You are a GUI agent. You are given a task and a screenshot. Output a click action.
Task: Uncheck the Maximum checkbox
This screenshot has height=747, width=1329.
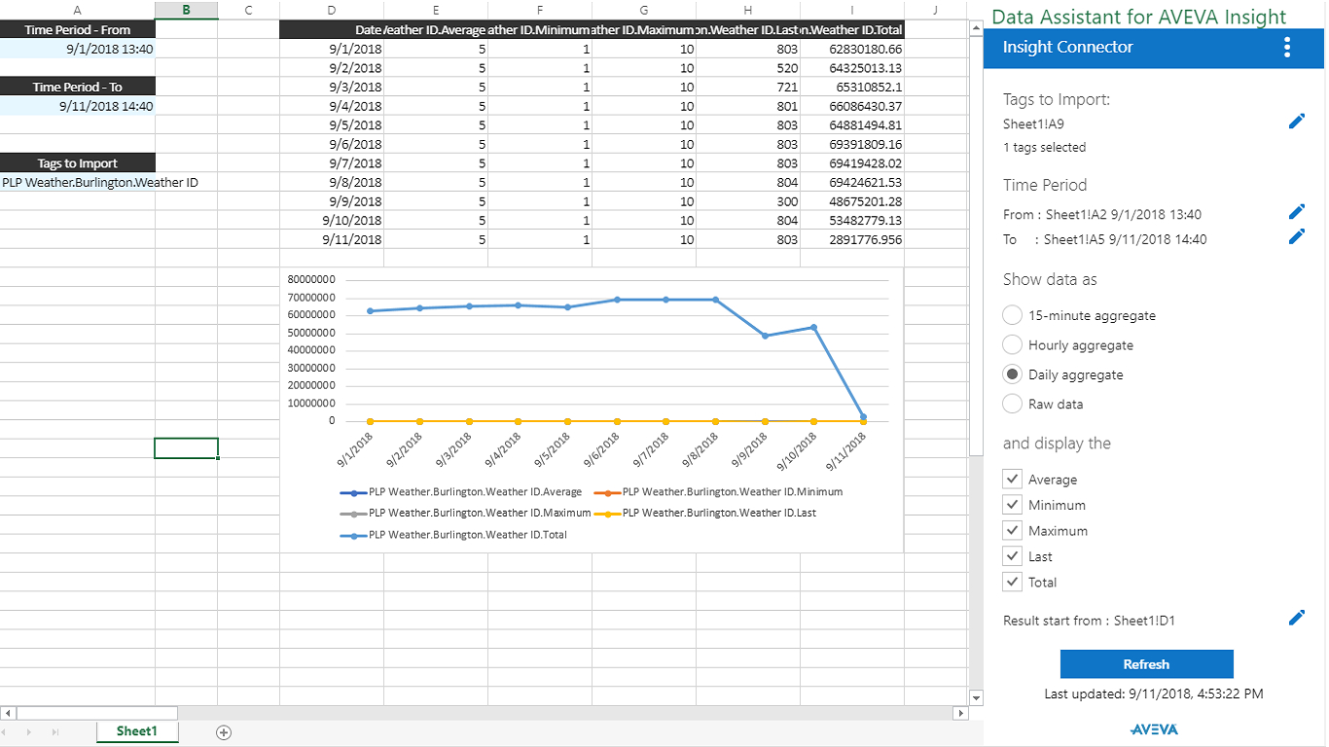(x=1012, y=531)
